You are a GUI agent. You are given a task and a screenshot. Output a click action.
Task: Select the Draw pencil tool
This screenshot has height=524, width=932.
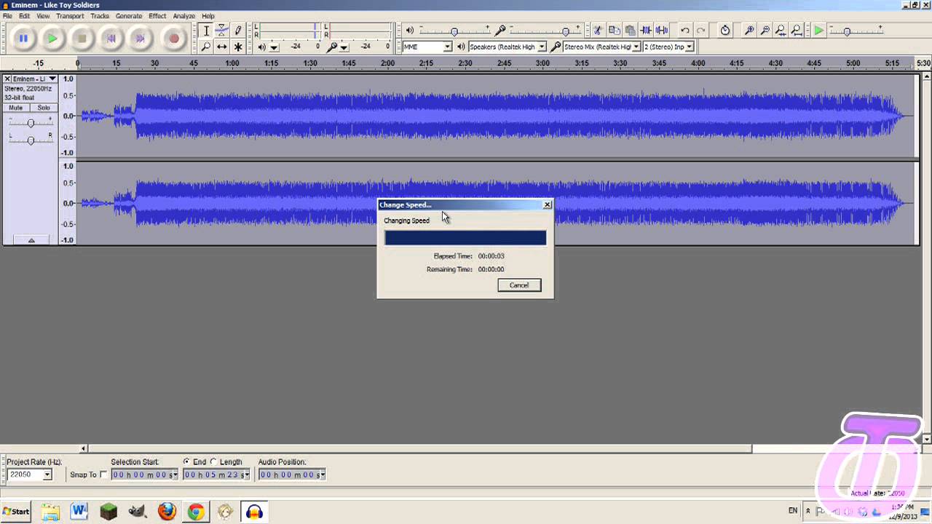(237, 31)
